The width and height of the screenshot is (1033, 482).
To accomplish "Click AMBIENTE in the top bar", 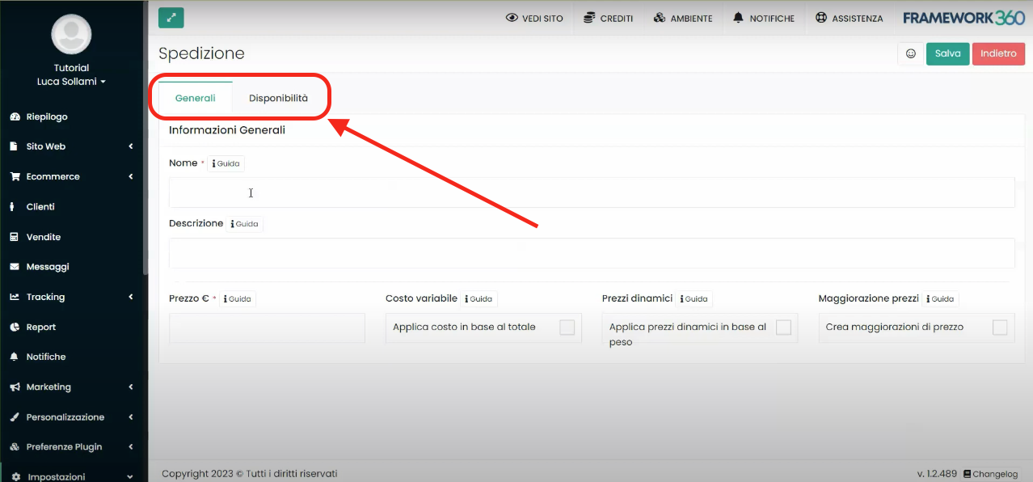I will [683, 18].
